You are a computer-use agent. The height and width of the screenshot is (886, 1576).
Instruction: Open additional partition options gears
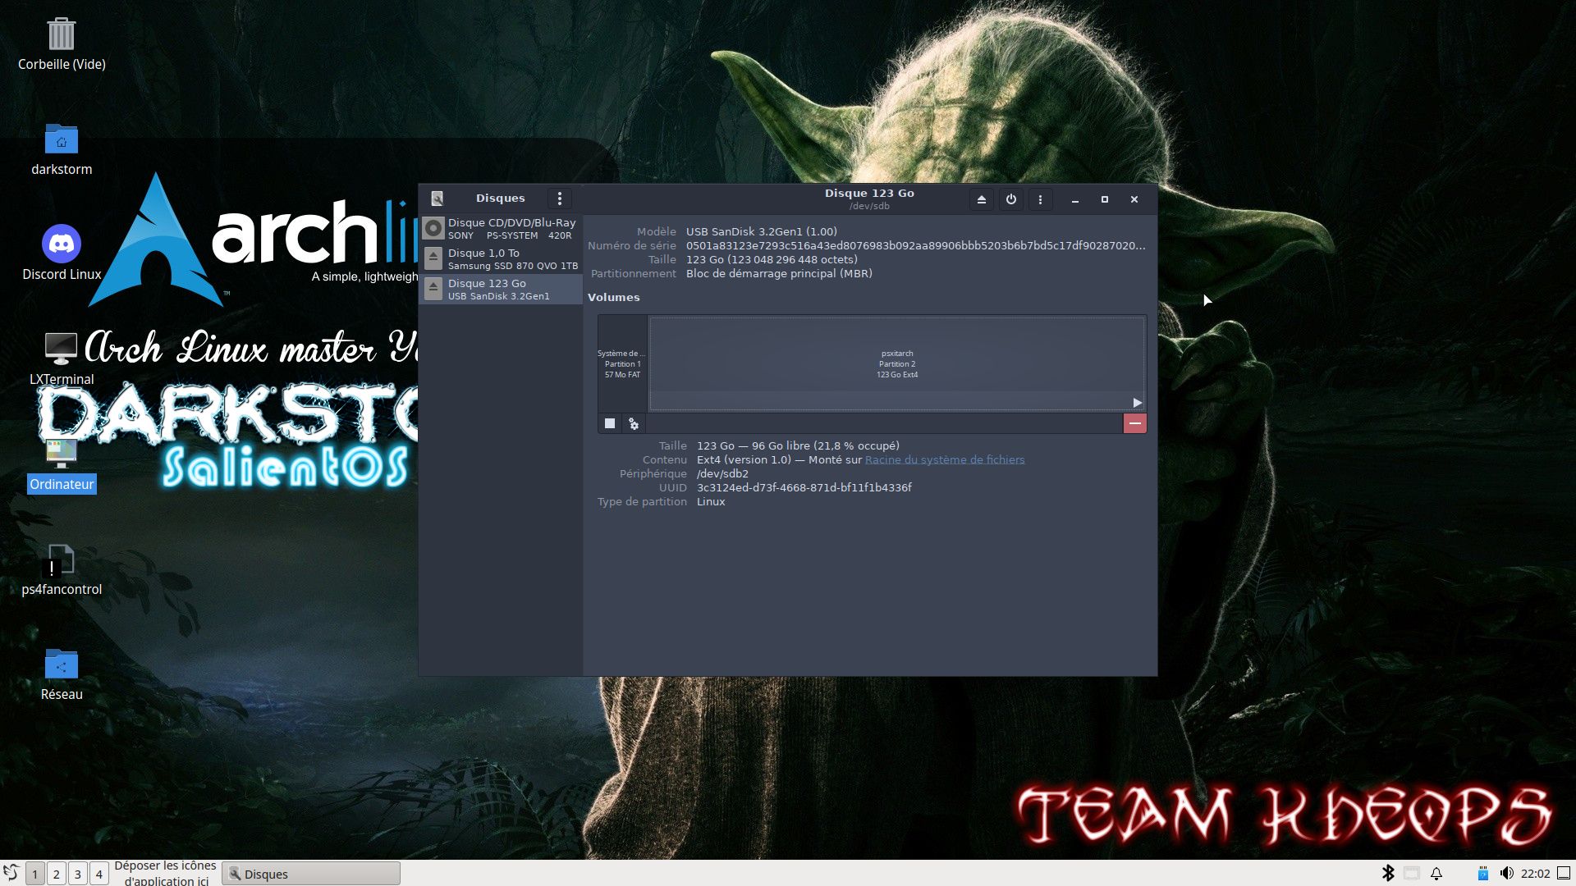(x=634, y=423)
